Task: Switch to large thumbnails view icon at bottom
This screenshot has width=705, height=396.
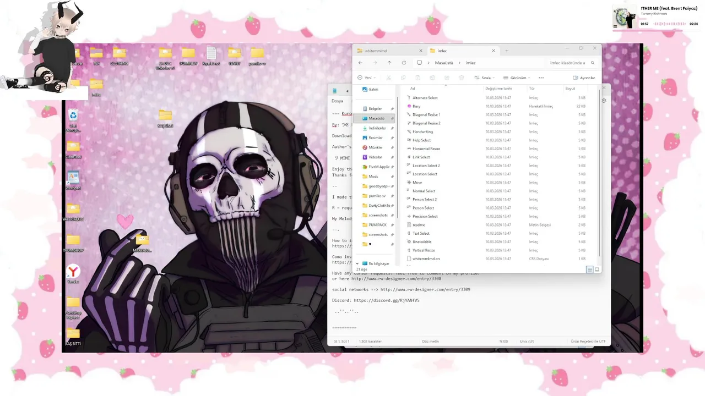Action: coord(597,269)
